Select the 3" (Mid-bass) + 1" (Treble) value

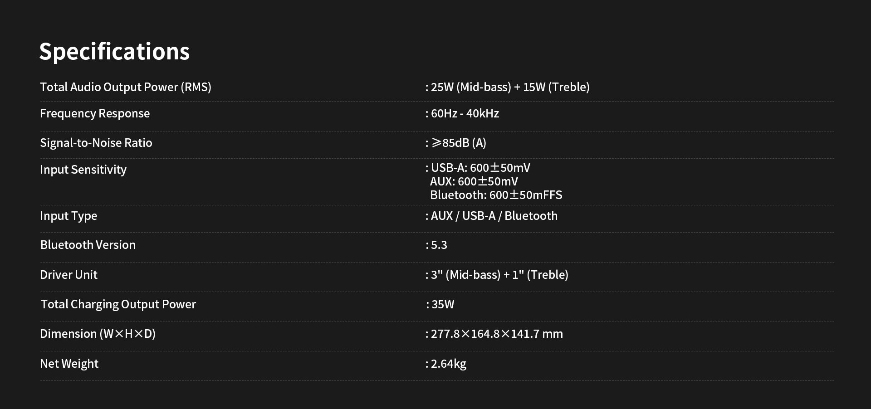click(x=499, y=275)
